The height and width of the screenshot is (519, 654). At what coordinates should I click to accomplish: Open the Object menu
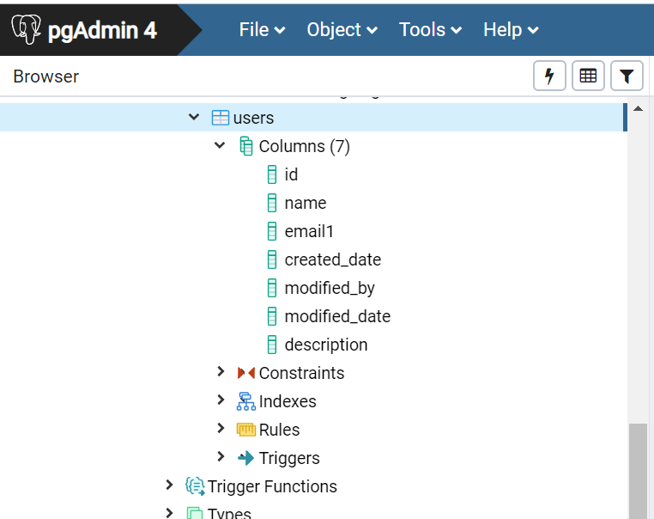coord(342,30)
